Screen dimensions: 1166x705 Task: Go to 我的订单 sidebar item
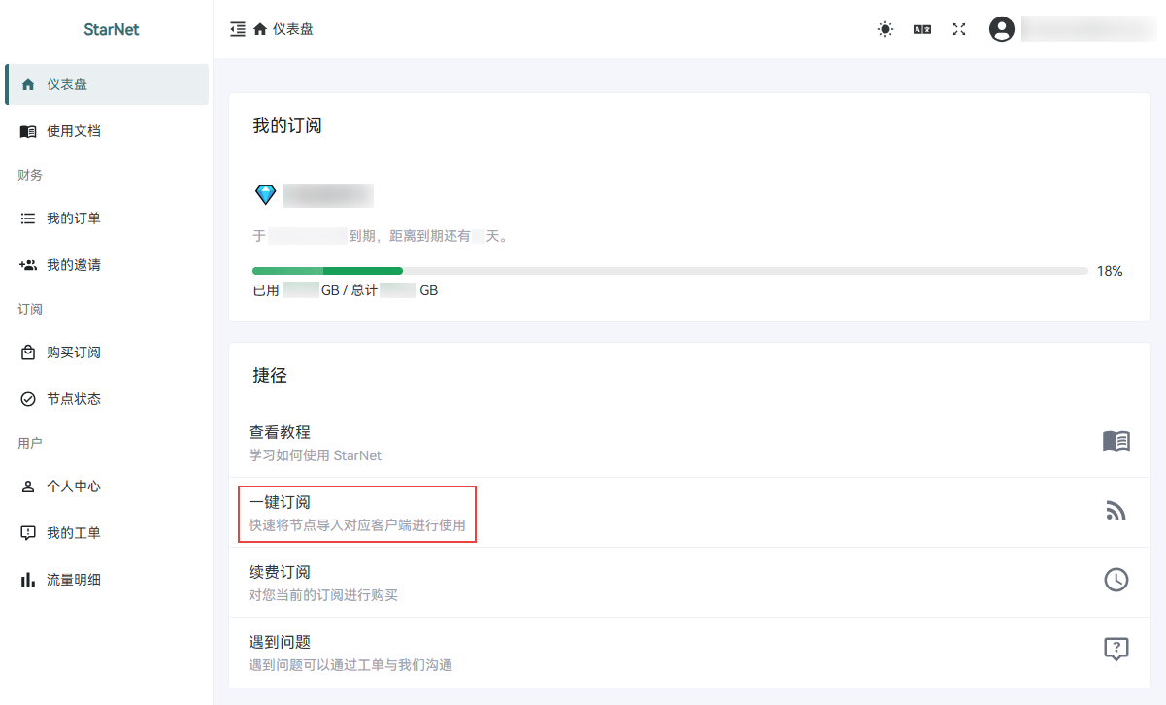click(74, 218)
